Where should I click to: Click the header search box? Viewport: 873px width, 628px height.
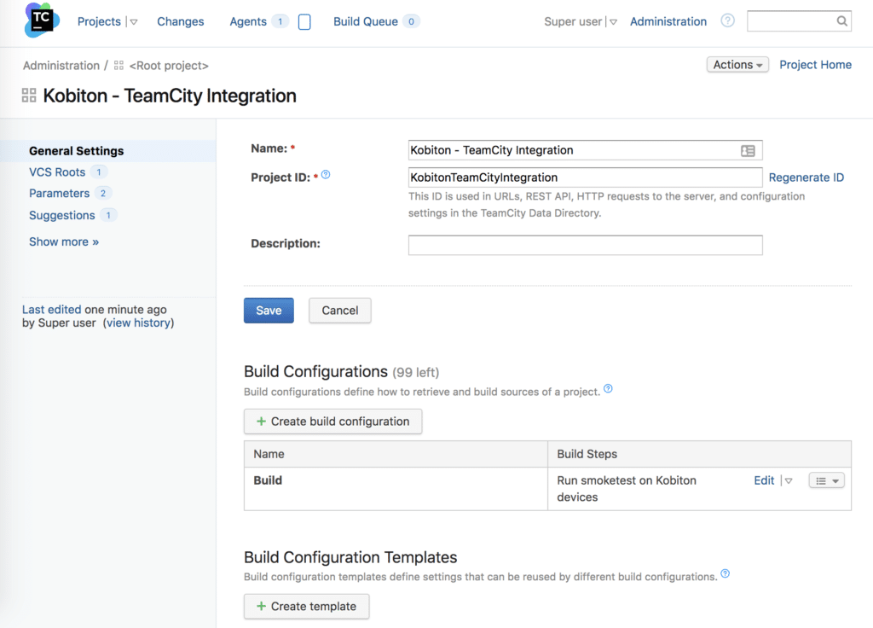pos(799,21)
